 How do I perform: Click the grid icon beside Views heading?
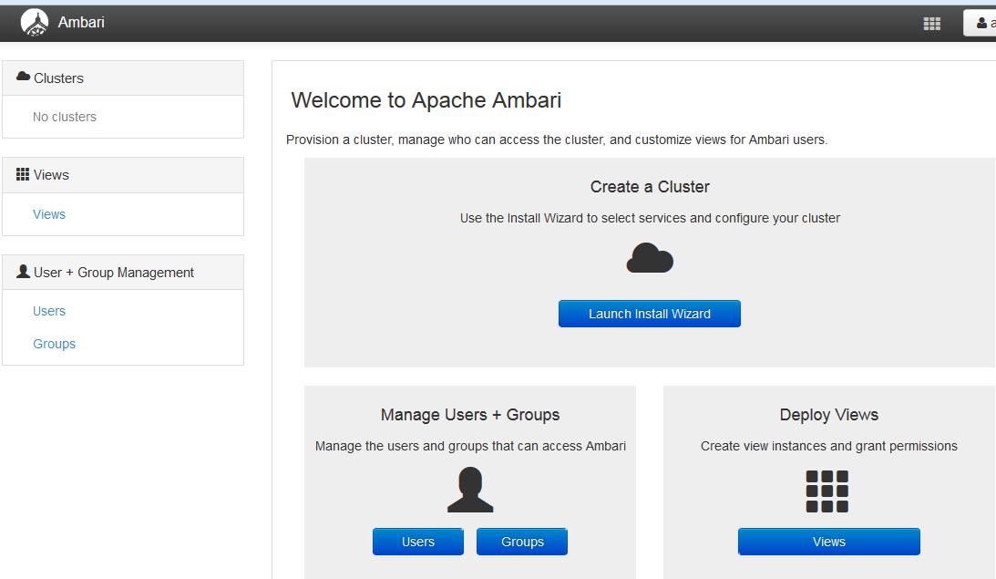23,174
